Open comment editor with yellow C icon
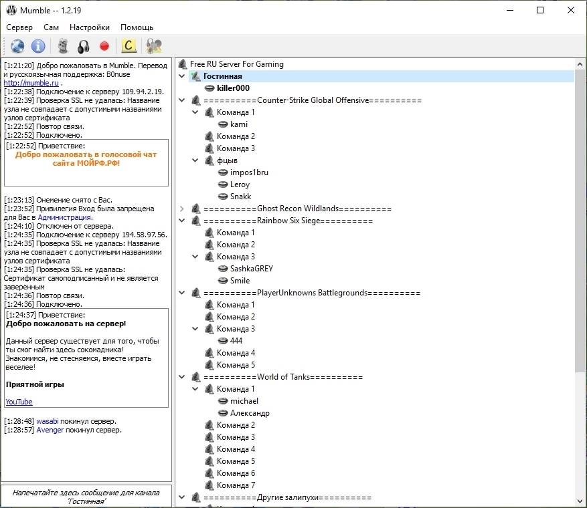This screenshot has height=508, width=587. click(x=129, y=45)
